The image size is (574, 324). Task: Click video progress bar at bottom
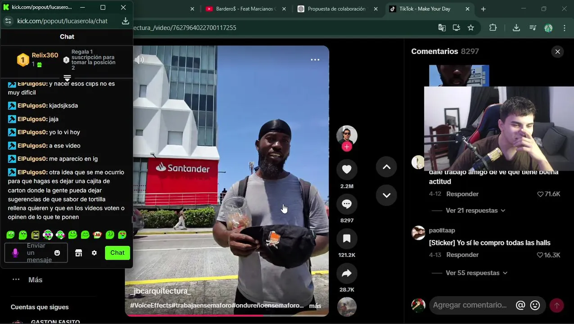[x=227, y=315]
